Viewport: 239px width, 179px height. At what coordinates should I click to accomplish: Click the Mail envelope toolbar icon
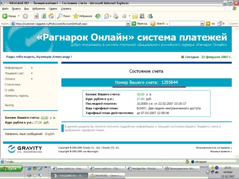107,16
